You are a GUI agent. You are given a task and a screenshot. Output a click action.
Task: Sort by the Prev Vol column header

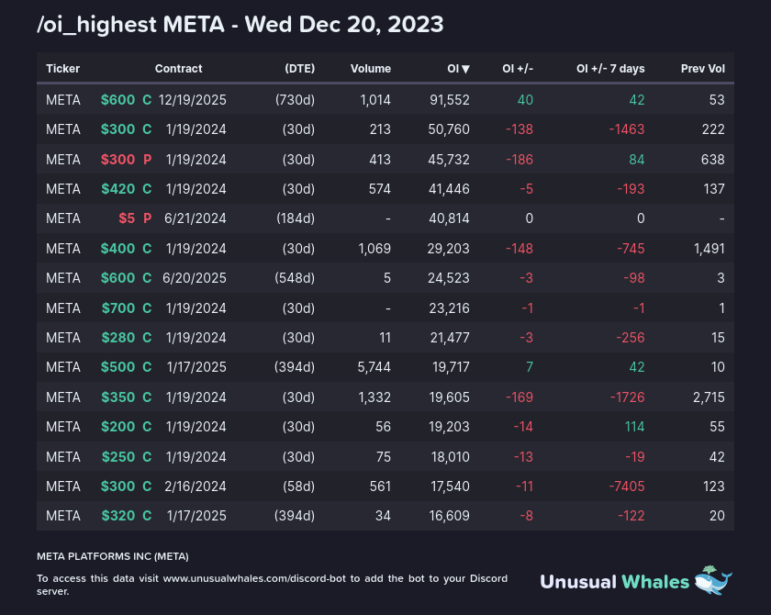(x=703, y=69)
